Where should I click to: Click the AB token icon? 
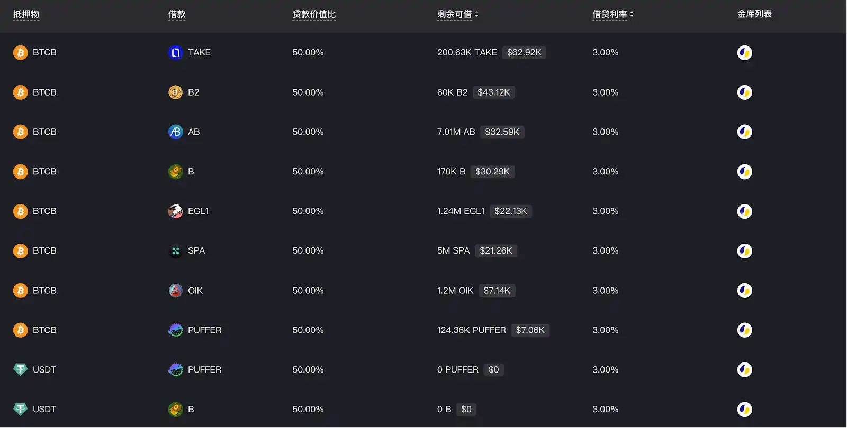click(x=175, y=132)
